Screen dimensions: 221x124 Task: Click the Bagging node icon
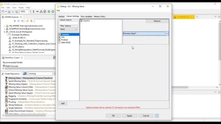pyautogui.click(x=6, y=96)
